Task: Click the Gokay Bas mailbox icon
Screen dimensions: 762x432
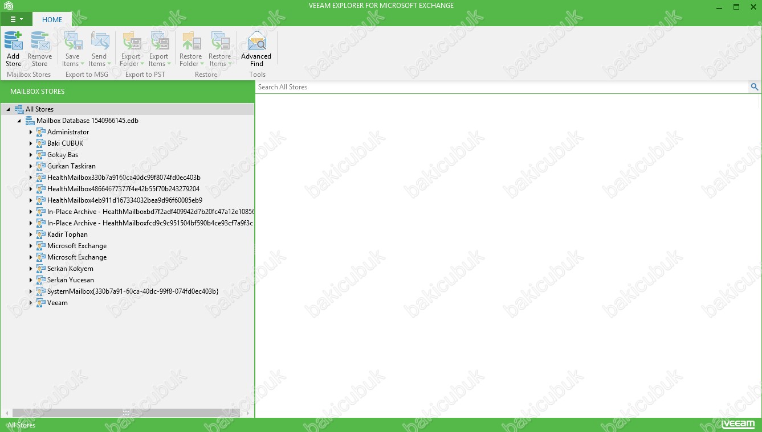Action: click(x=40, y=155)
